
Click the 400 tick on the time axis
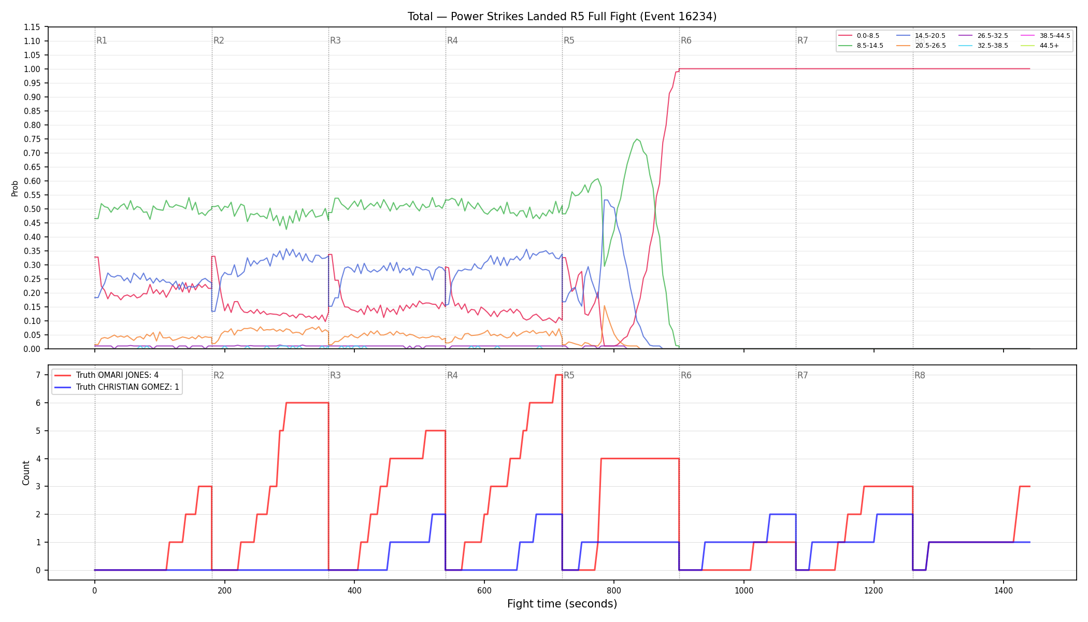tap(354, 590)
